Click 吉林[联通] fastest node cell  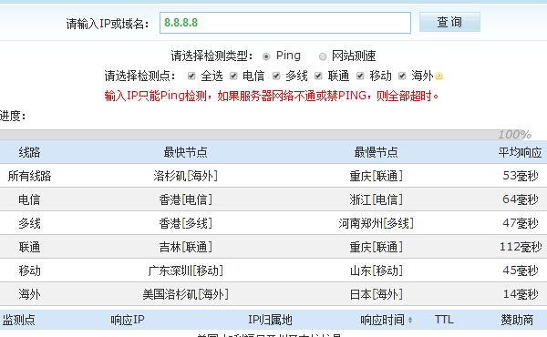(x=185, y=247)
